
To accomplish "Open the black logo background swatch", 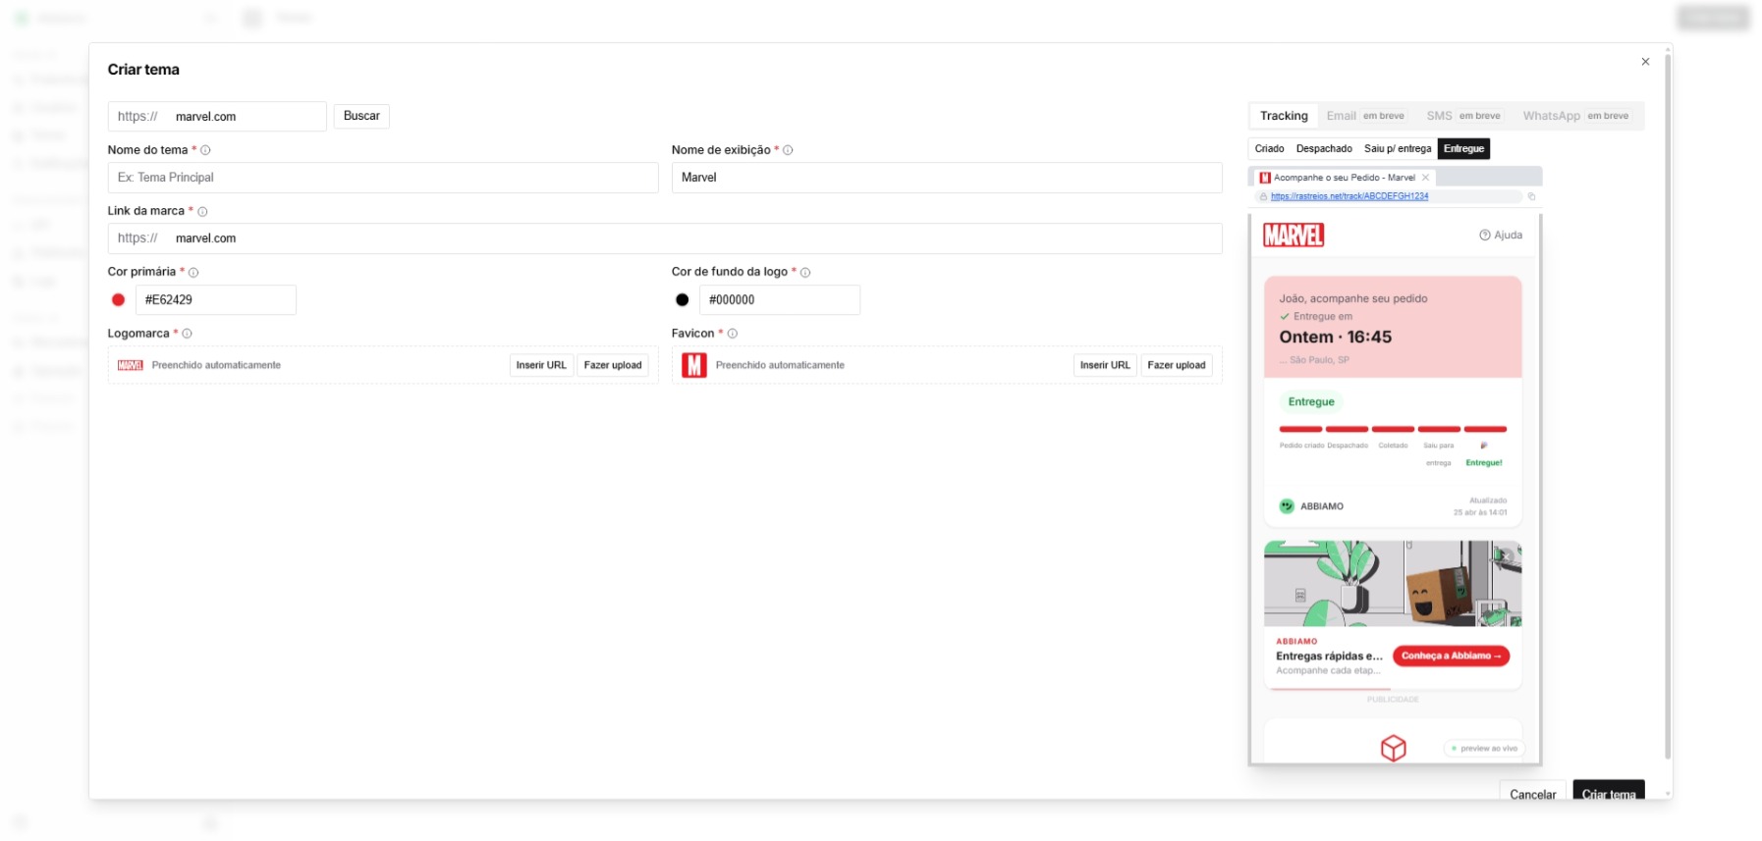I will pos(683,300).
